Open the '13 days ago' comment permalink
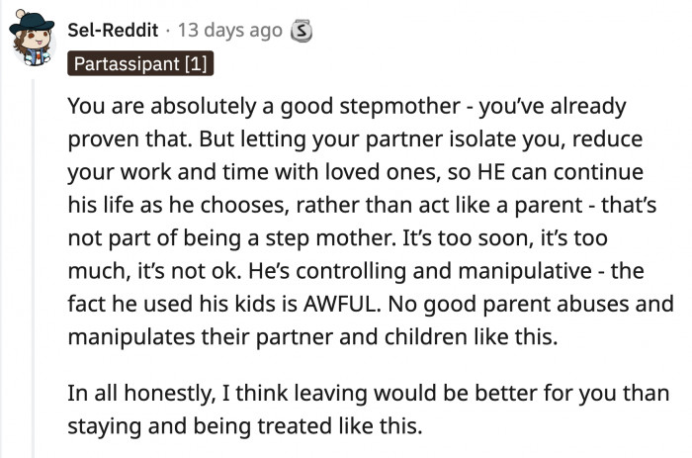Screen dimensions: 692x458 (230, 31)
